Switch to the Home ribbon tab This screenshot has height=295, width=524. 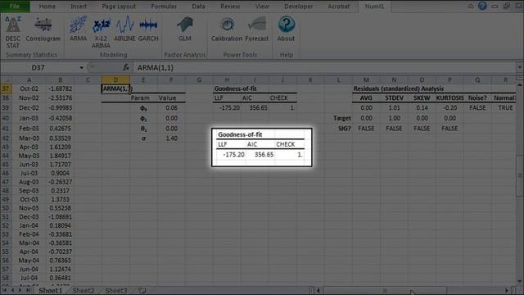coord(47,6)
